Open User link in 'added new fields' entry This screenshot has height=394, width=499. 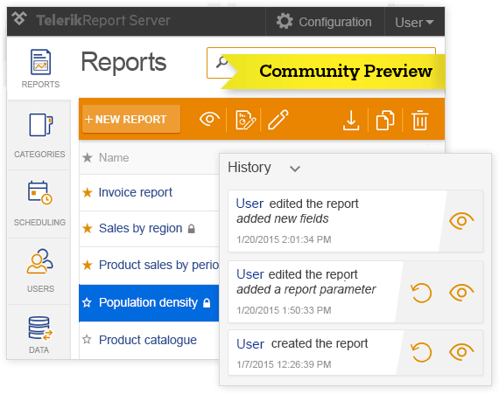point(249,204)
